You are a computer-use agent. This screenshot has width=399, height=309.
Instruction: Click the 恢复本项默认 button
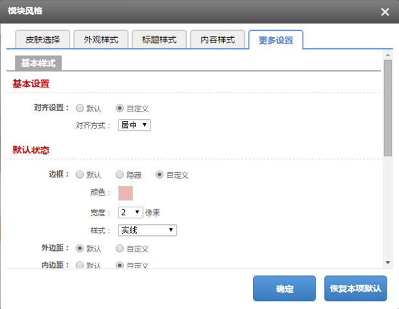(x=355, y=288)
